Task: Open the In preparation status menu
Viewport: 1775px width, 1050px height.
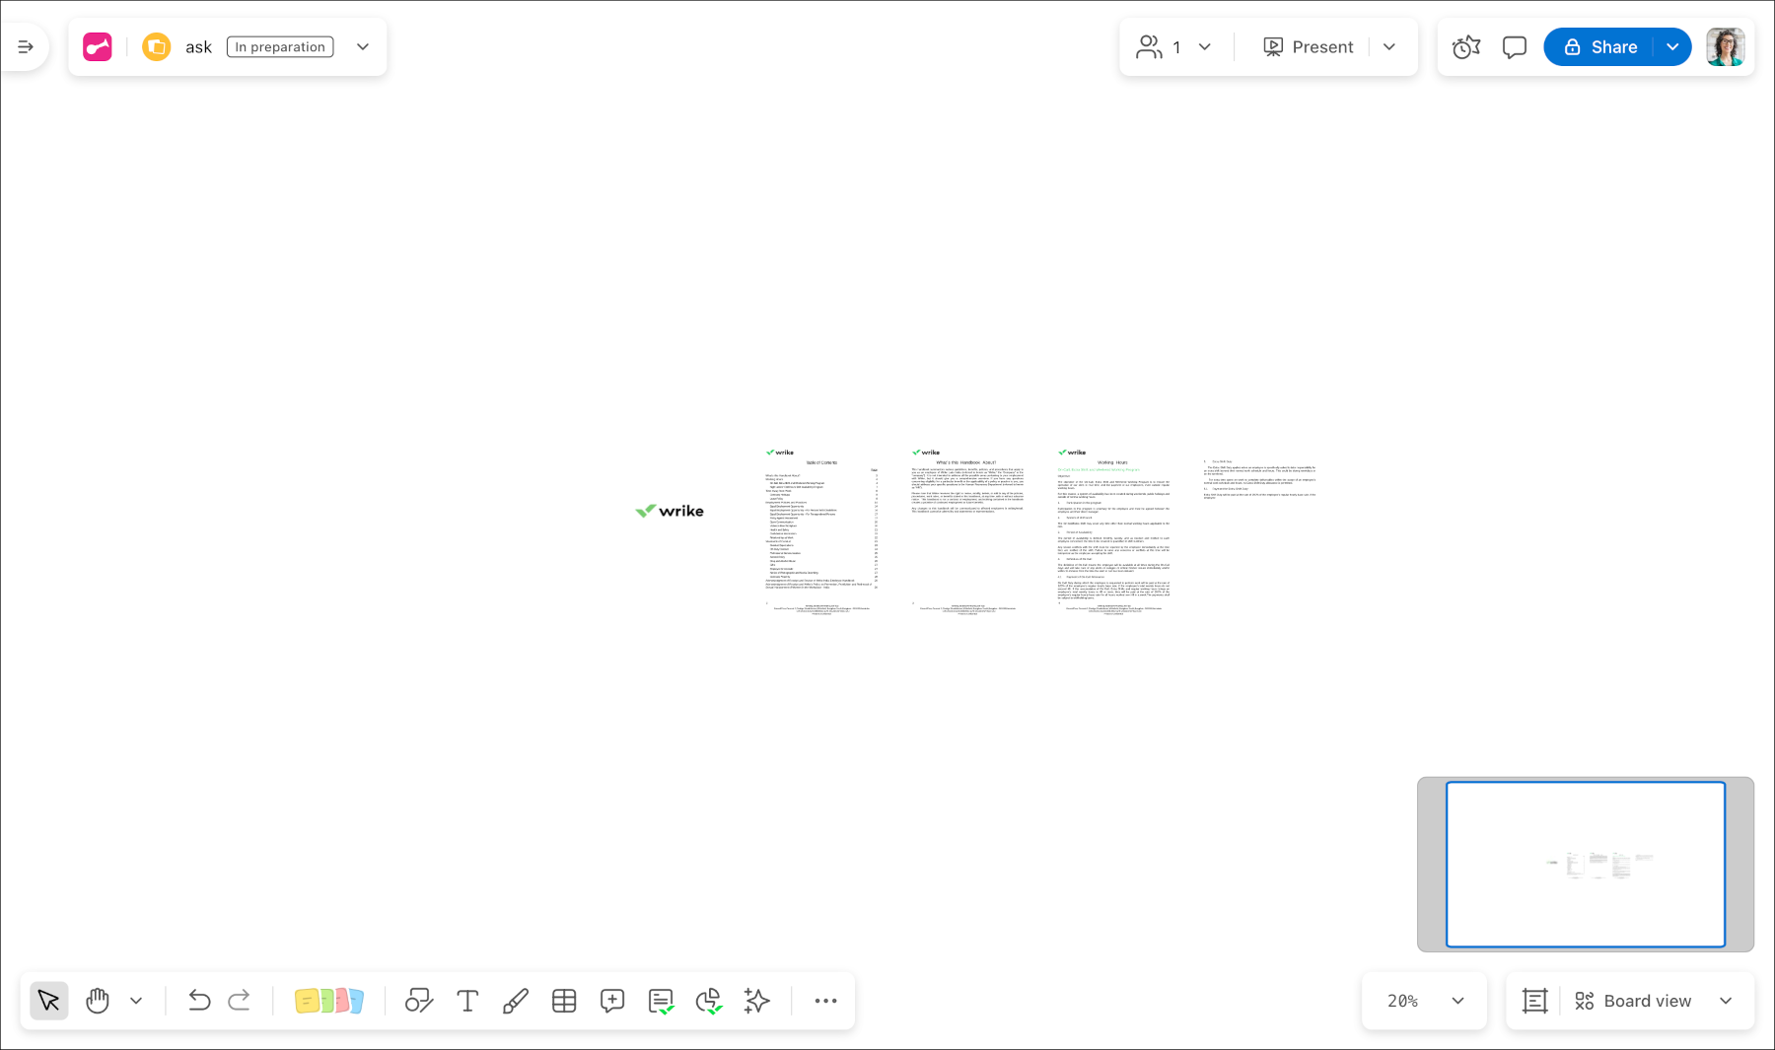Action: (x=279, y=46)
